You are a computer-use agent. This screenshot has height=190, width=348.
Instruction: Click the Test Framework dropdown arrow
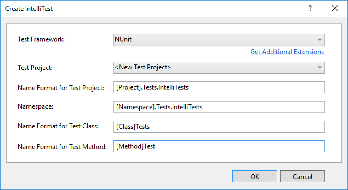(x=320, y=40)
